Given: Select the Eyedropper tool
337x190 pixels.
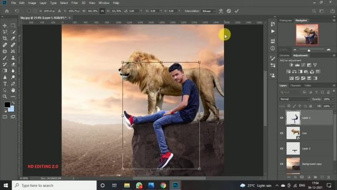Looking at the screenshot, I should click(13, 39).
